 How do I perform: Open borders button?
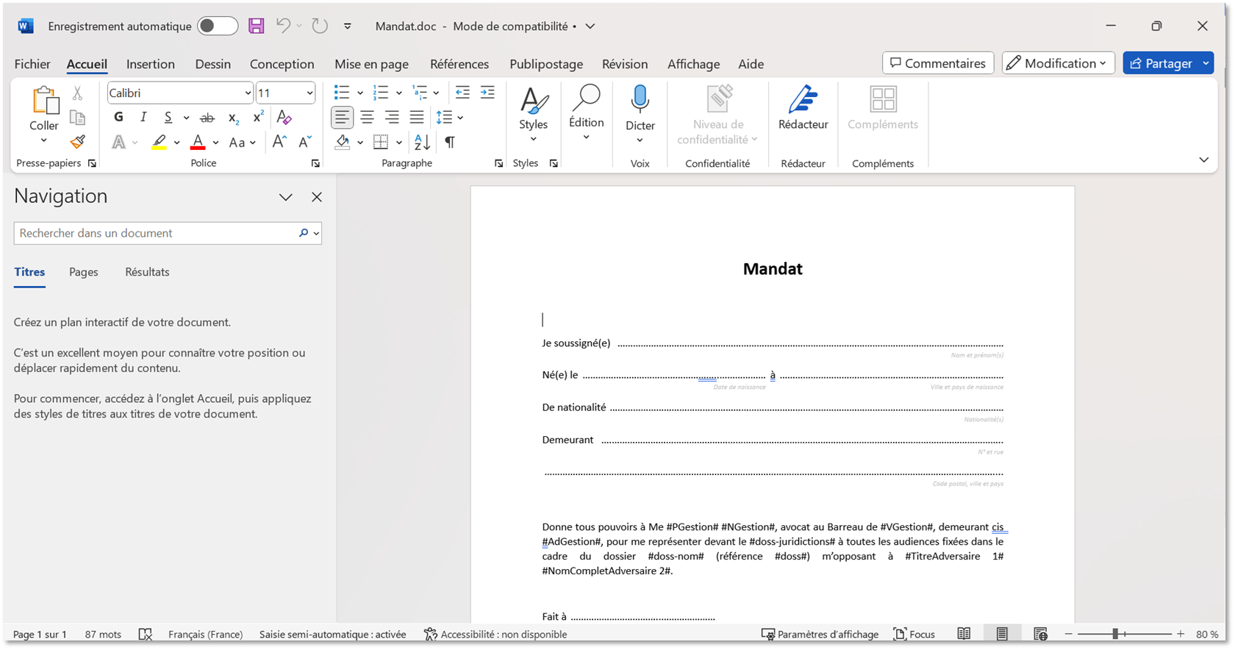coord(381,142)
